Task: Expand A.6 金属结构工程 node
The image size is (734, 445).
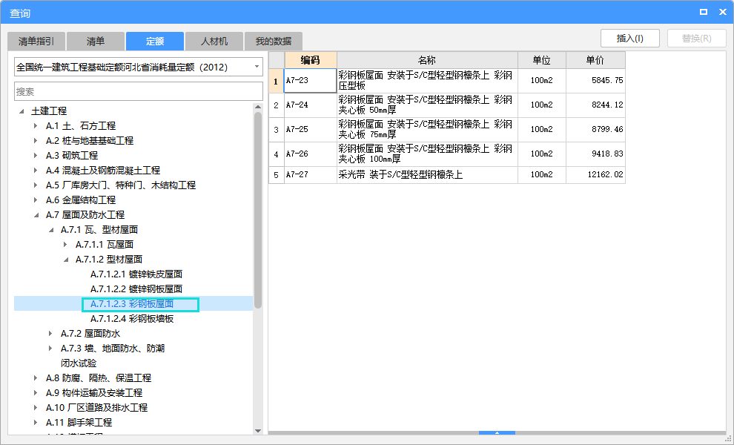Action: tap(36, 200)
